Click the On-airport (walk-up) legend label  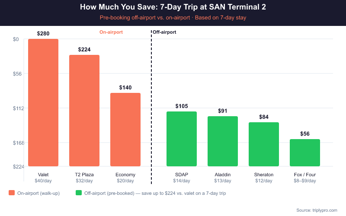[38, 193]
